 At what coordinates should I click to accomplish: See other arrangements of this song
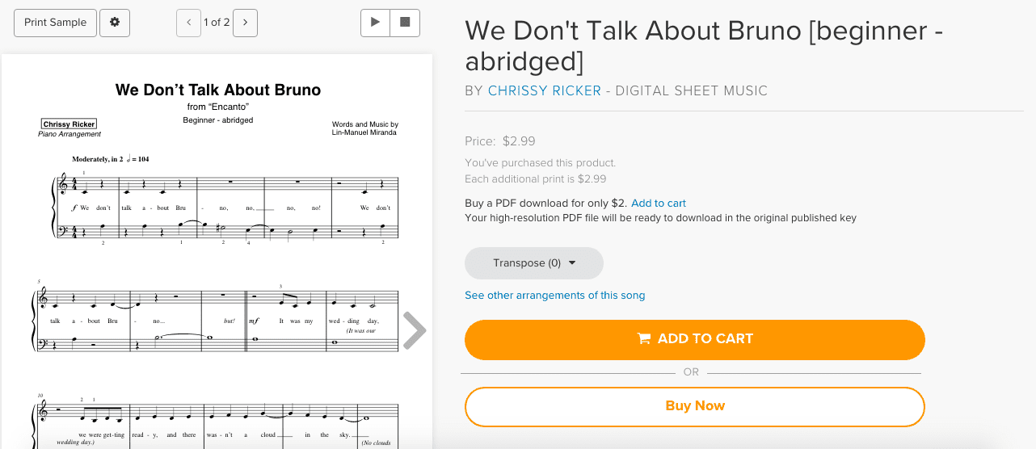555,296
